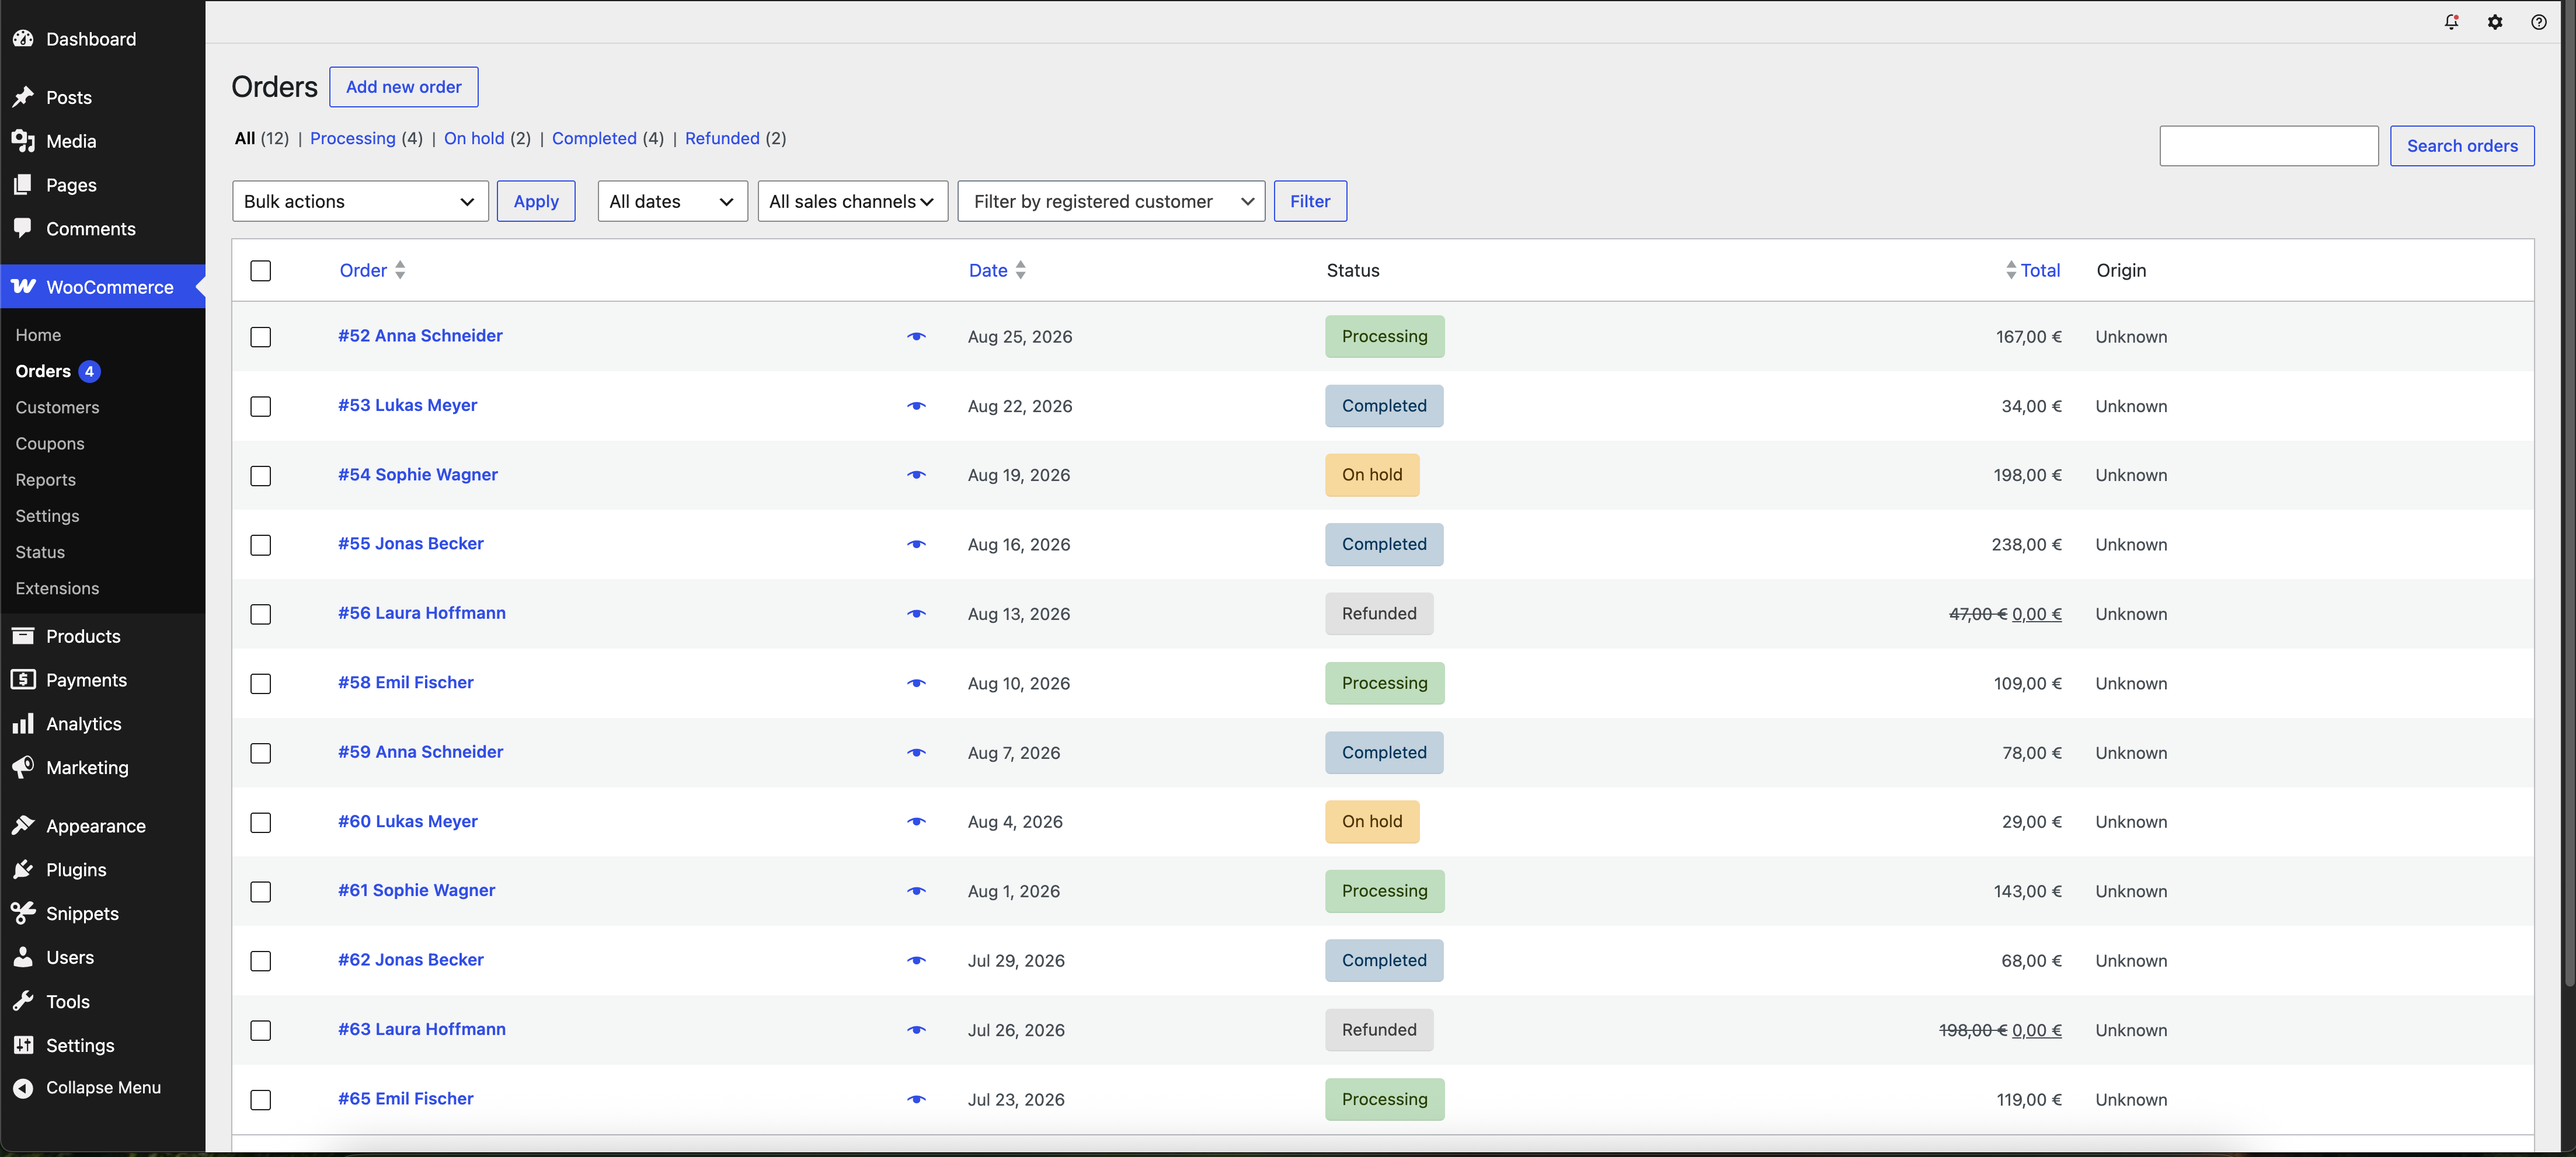Open order #62 Jonas Becker link
Screen dimensions: 2576x1157
tap(410, 959)
